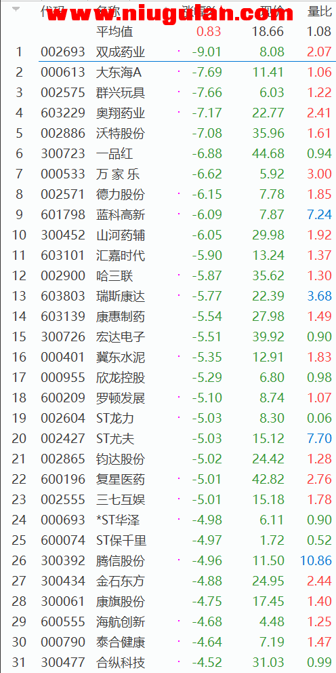Click stock code 600209
The height and width of the screenshot is (673, 336).
[x=63, y=398]
